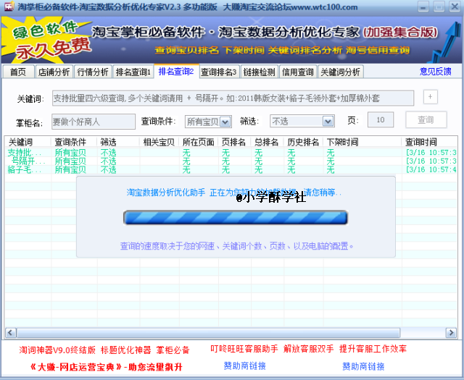This screenshot has width=464, height=380.
Task: Switch to the 查询排名3 tab
Action: click(219, 72)
